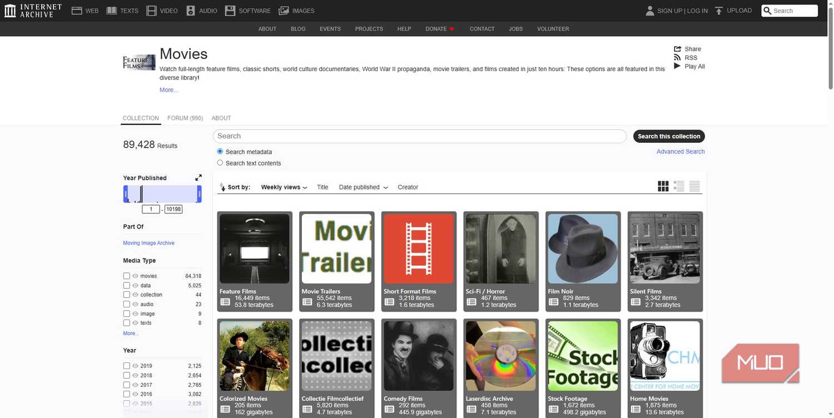This screenshot has height=418, width=834.
Task: Switch to compact list view
Action: [x=694, y=186]
